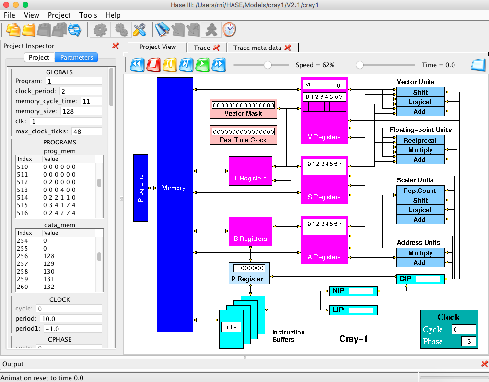Click the grayed single floppy save icon
This screenshot has height=382, width=489.
tap(44, 30)
